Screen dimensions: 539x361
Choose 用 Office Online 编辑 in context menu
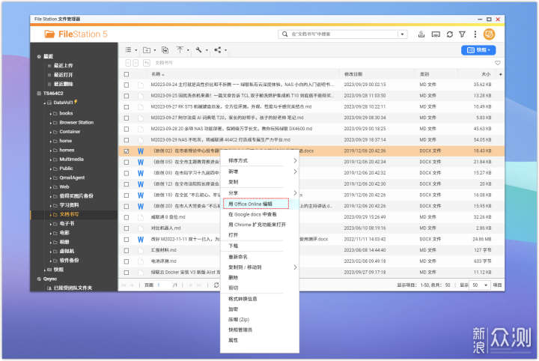point(256,204)
